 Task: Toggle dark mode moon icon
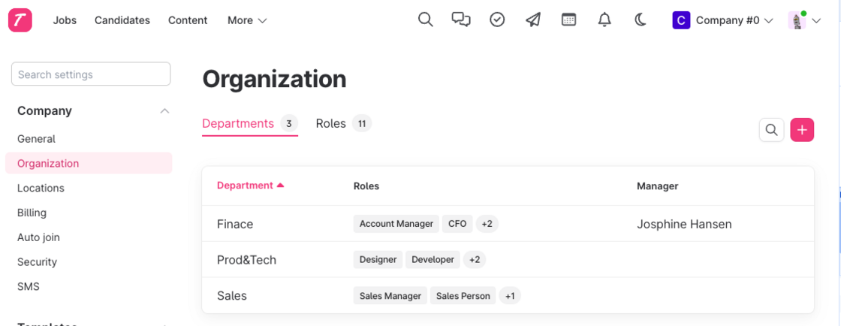tap(641, 20)
